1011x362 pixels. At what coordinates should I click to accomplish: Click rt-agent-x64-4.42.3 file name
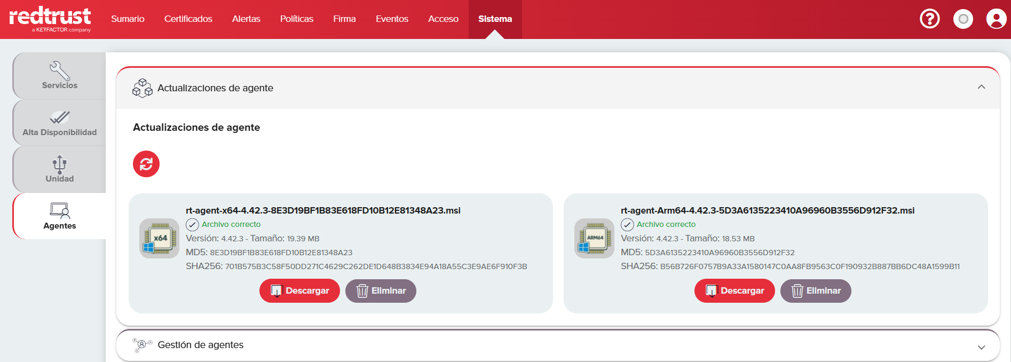point(323,210)
